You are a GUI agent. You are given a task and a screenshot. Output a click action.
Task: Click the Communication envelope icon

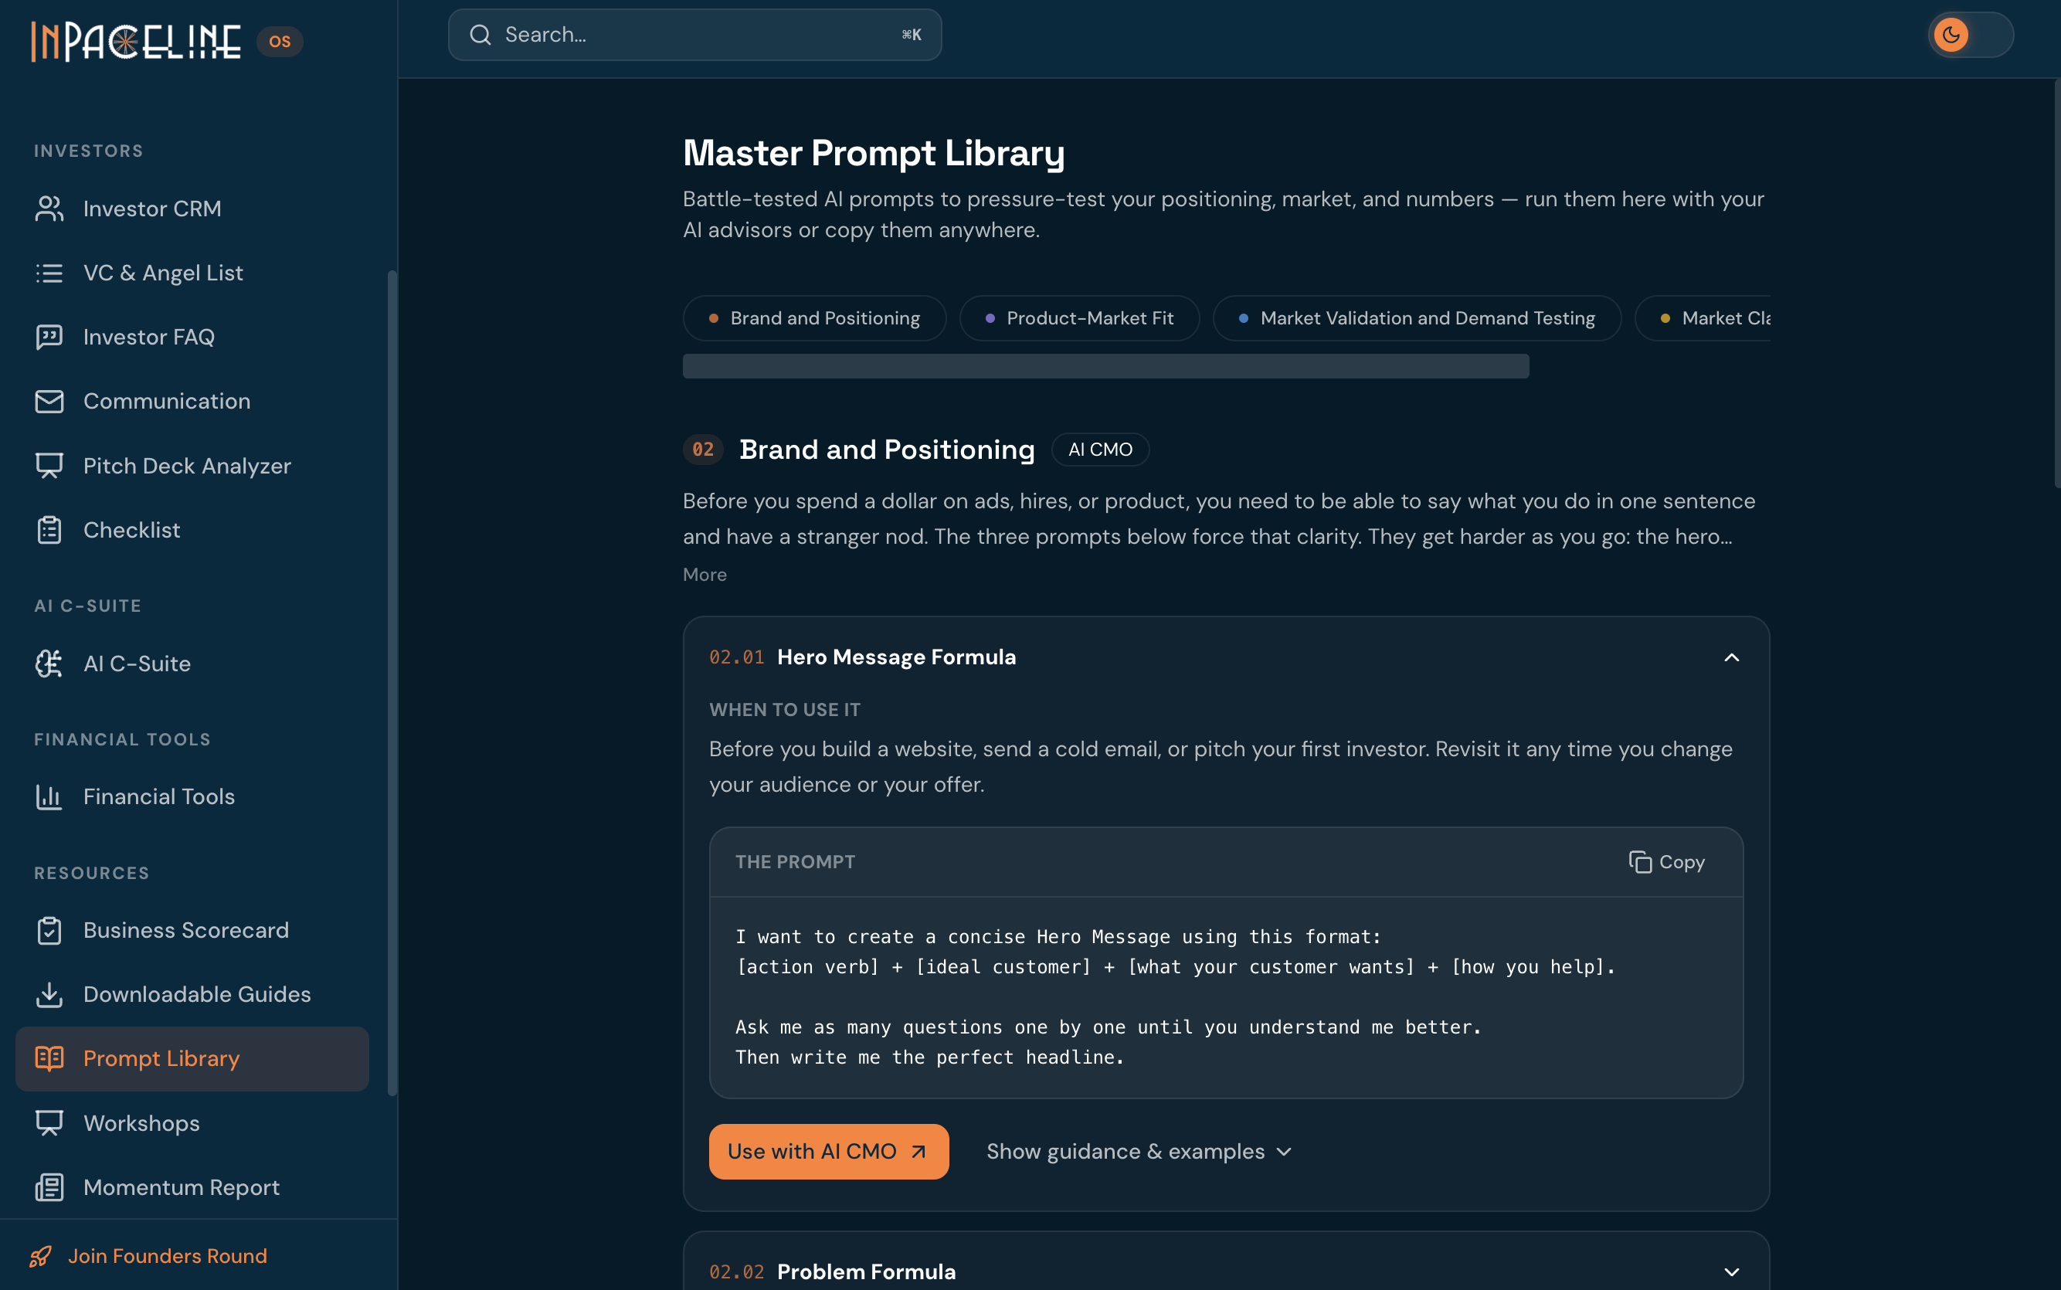49,401
